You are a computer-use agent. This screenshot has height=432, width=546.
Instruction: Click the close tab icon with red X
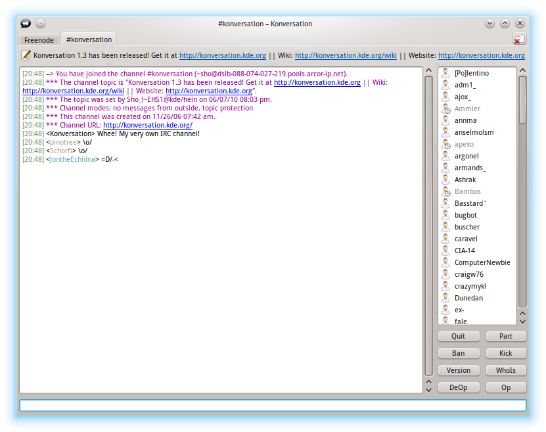point(519,39)
